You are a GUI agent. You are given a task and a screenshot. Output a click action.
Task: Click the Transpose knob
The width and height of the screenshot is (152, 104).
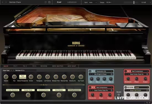[x=39, y=77]
